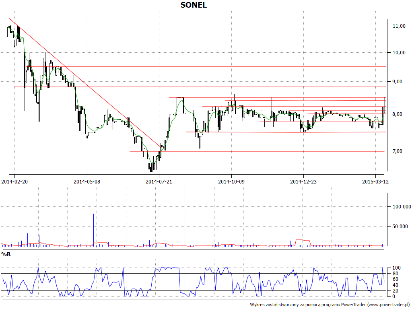Screen dimensions: 412x309
Task: Click the 10,00 price axis label
Action: tap(399, 53)
